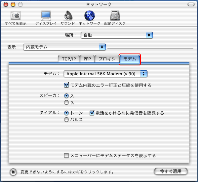Expand the モデム dropdown Apple Internal 56K Modem
198x182 pixels.
(105, 74)
